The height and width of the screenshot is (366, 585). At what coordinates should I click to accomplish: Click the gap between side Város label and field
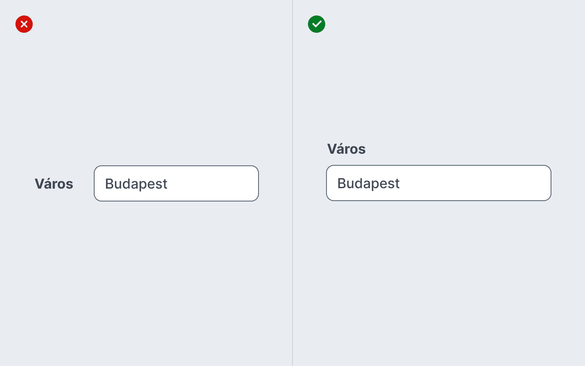[83, 184]
